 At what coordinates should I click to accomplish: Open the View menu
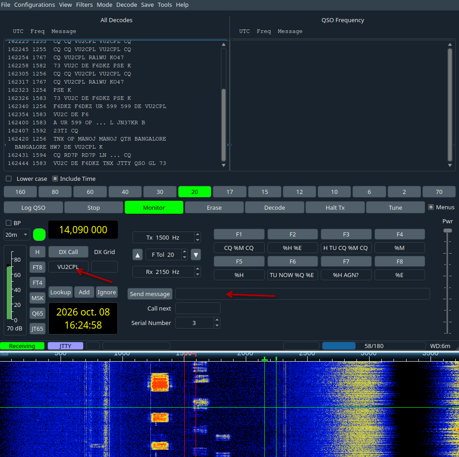click(65, 5)
